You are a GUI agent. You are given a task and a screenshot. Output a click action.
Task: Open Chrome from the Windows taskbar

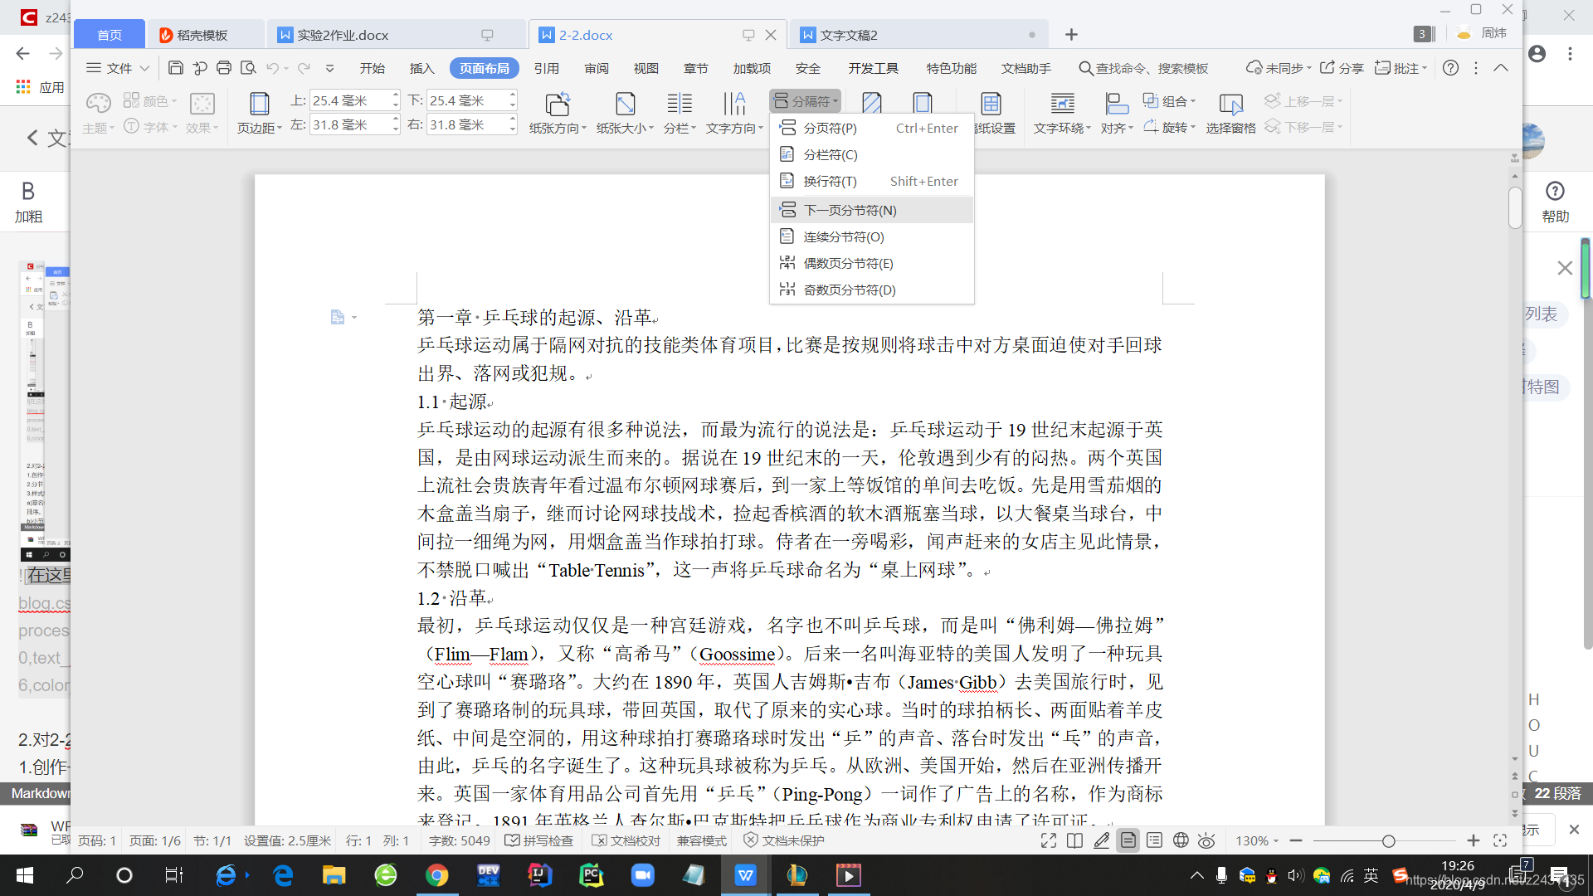click(436, 875)
